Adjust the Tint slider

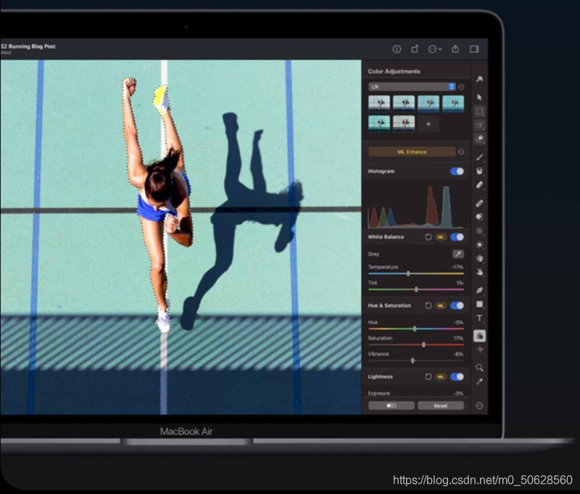point(415,289)
